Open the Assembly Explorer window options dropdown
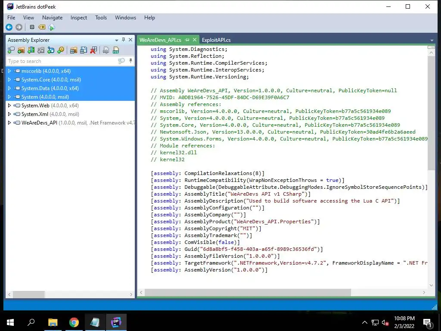The width and height of the screenshot is (441, 331). (116, 40)
